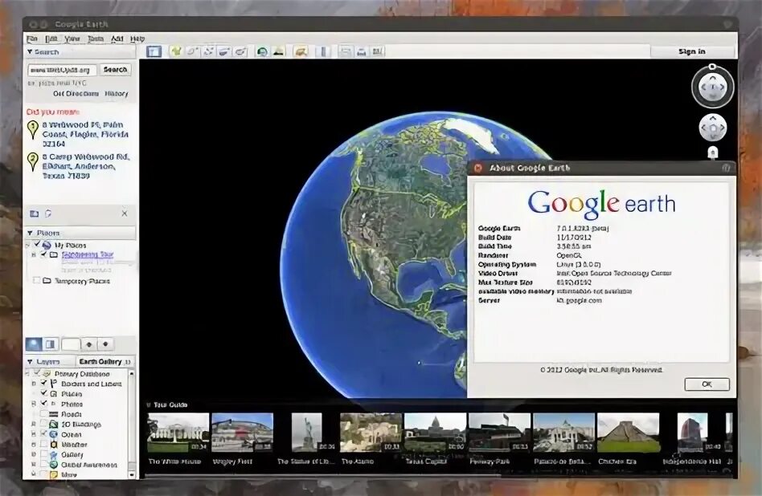Viewport: 762px width, 496px height.
Task: Click View in Google Maps icon
Action: (377, 51)
